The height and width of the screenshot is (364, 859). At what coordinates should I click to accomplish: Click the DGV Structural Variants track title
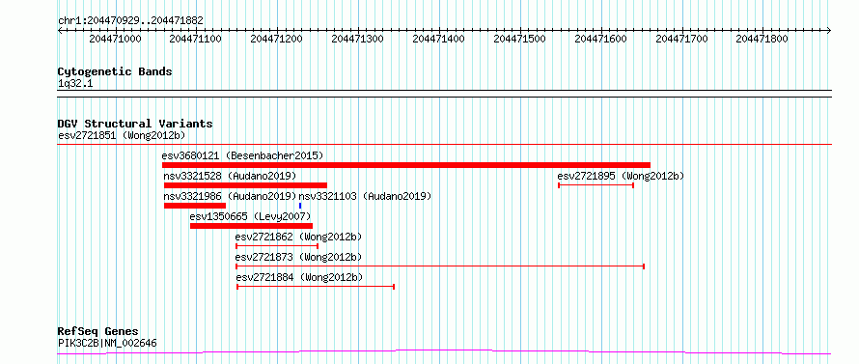(135, 124)
